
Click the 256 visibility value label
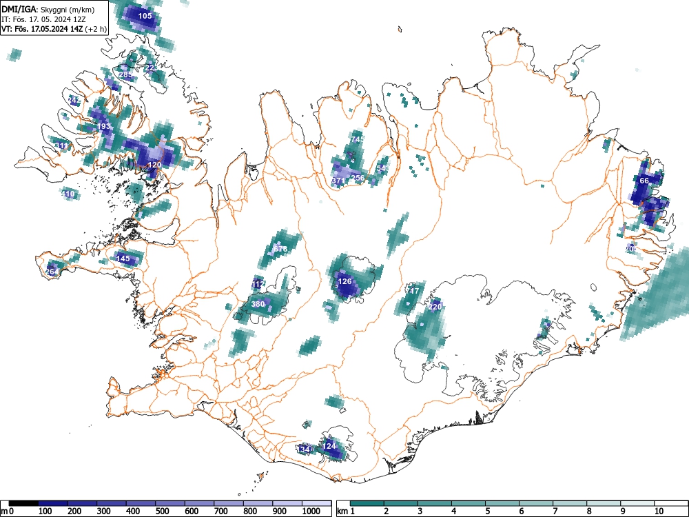pyautogui.click(x=358, y=178)
